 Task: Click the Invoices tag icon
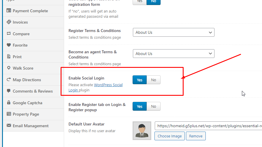tap(9, 22)
